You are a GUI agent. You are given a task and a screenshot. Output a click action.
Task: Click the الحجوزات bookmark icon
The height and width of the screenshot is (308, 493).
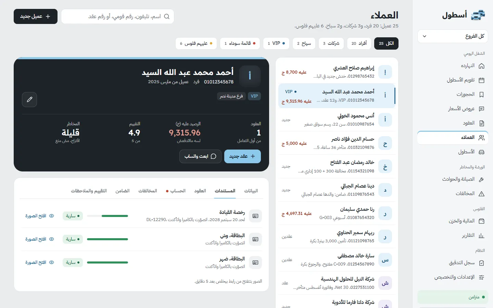(481, 94)
